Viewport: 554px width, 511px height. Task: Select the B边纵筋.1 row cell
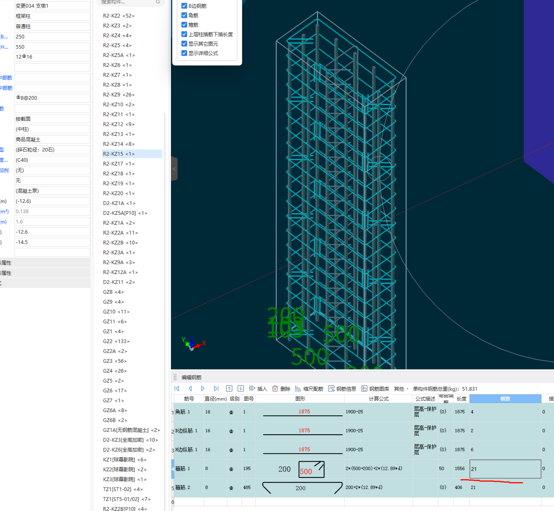point(189,431)
